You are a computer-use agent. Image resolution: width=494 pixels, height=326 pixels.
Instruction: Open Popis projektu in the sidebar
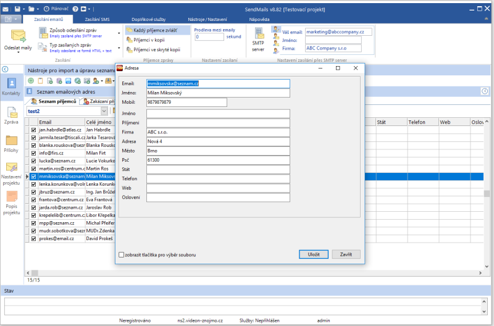click(11, 196)
